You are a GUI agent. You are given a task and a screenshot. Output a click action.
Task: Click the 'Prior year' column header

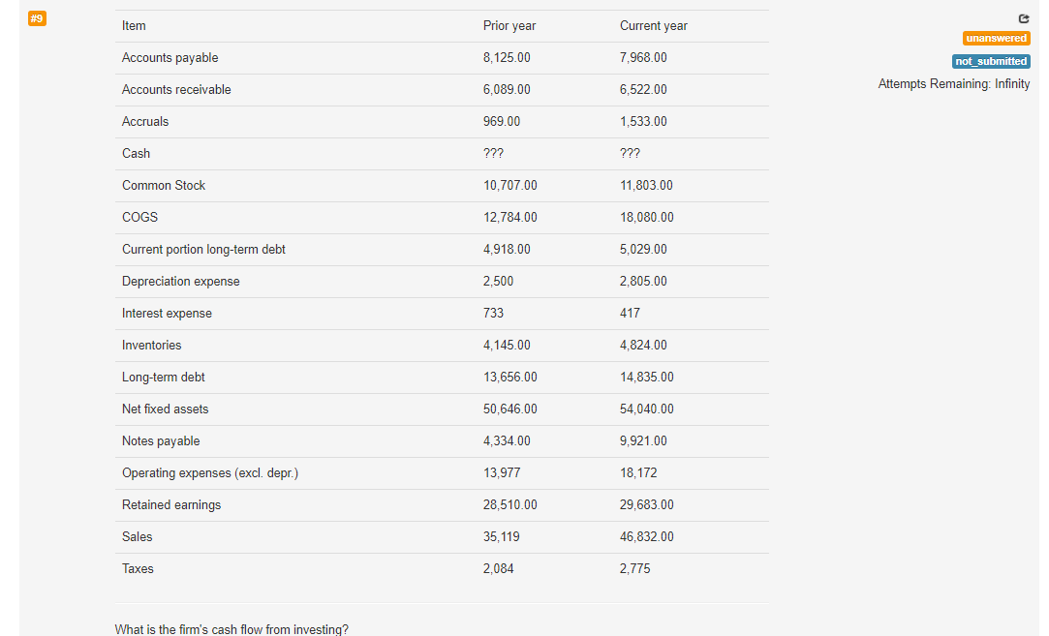pos(509,26)
